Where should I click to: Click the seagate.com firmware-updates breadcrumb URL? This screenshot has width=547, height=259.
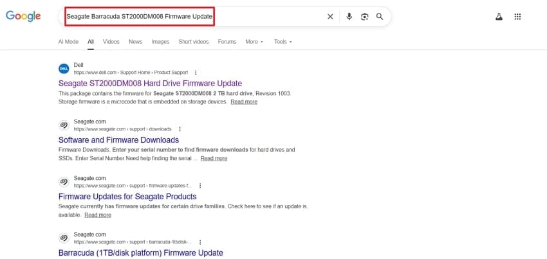[133, 186]
